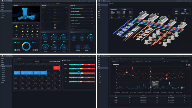Collapse the 3D building panel via its header triangle
This screenshot has width=192, height=108.
[13, 6]
